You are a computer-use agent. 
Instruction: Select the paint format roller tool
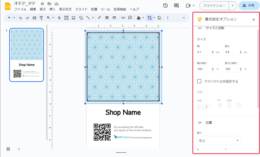tap(41, 18)
